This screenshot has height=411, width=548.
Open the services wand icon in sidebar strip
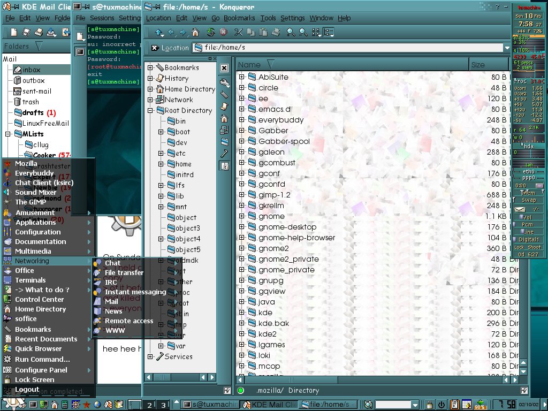(224, 154)
